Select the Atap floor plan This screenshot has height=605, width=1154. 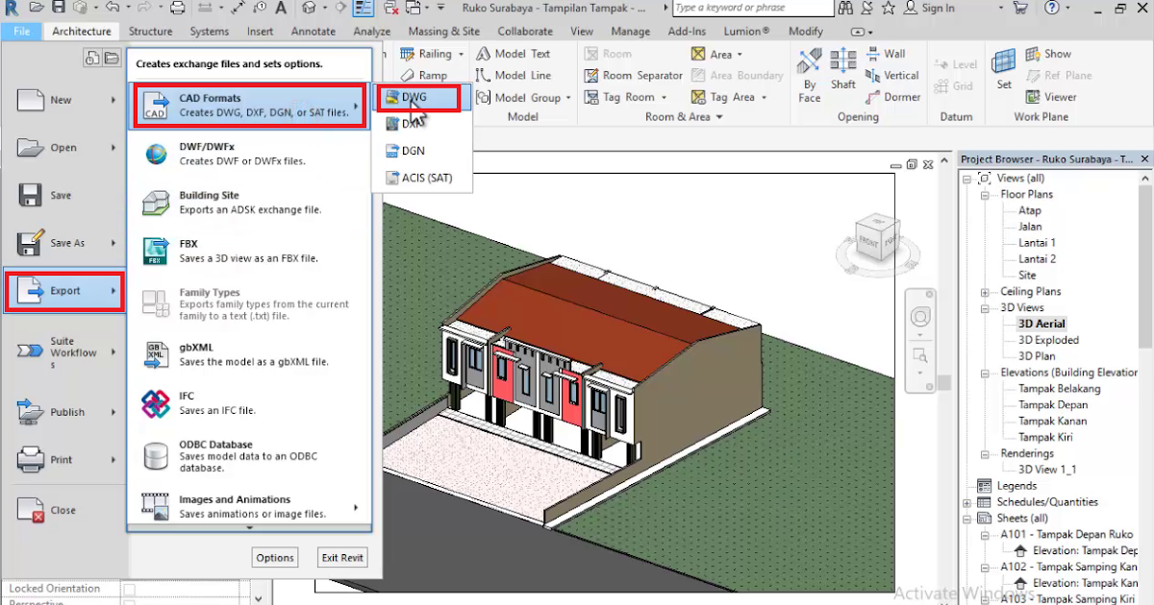pos(1030,210)
